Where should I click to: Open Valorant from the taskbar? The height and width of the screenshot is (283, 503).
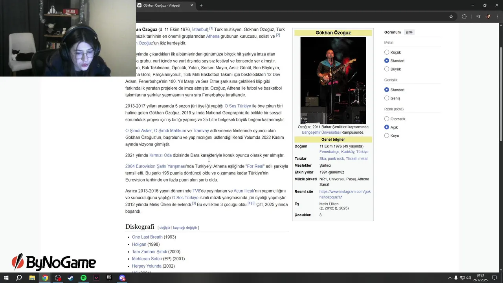click(97, 278)
